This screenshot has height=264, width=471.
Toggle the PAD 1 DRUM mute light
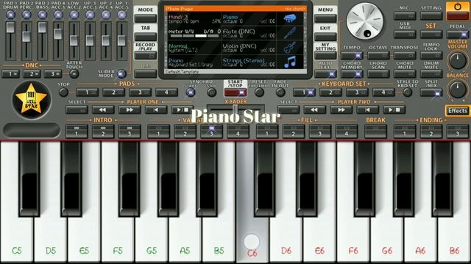point(10,15)
